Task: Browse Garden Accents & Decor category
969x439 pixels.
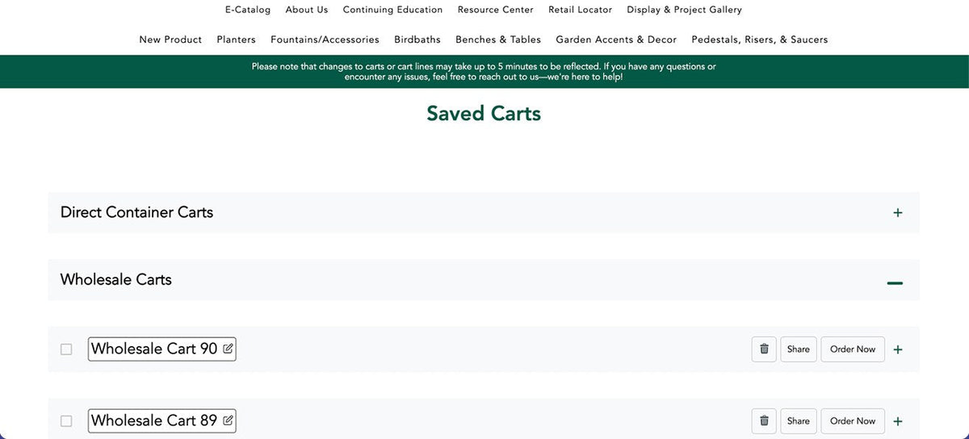Action: point(616,40)
